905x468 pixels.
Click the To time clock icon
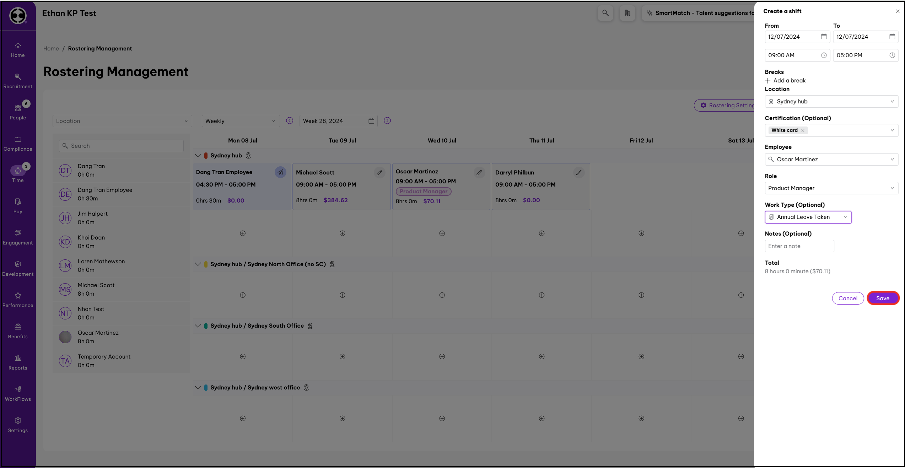892,55
